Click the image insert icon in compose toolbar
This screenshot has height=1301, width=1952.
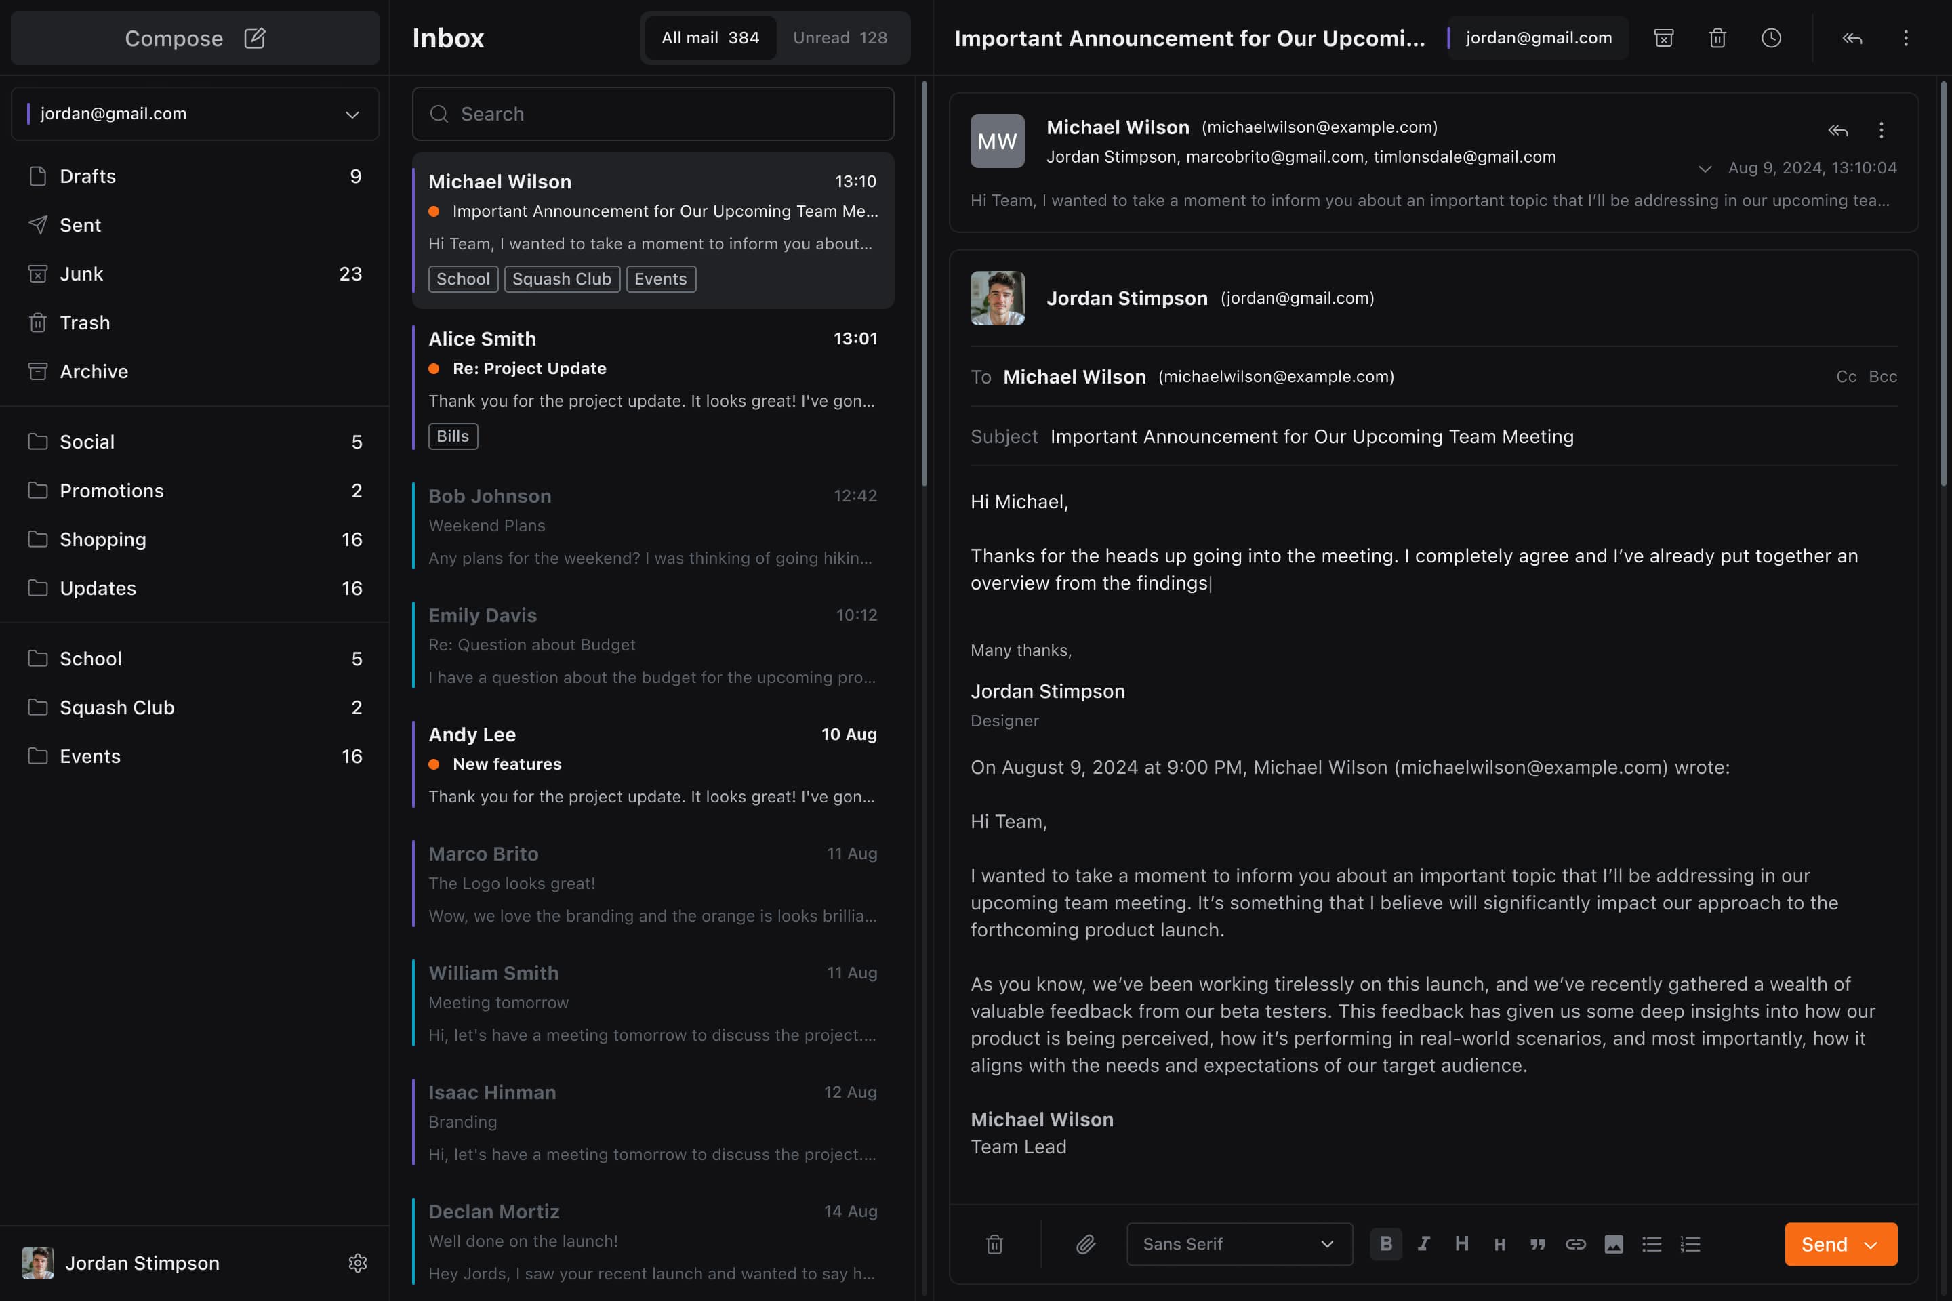(x=1614, y=1244)
